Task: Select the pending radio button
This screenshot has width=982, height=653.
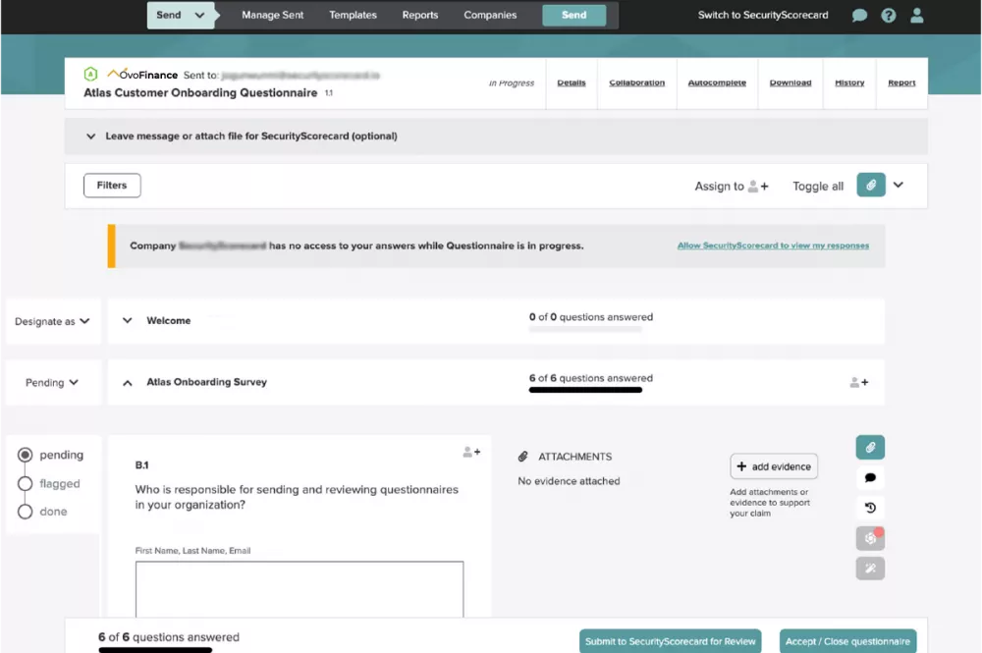Action: click(x=26, y=455)
